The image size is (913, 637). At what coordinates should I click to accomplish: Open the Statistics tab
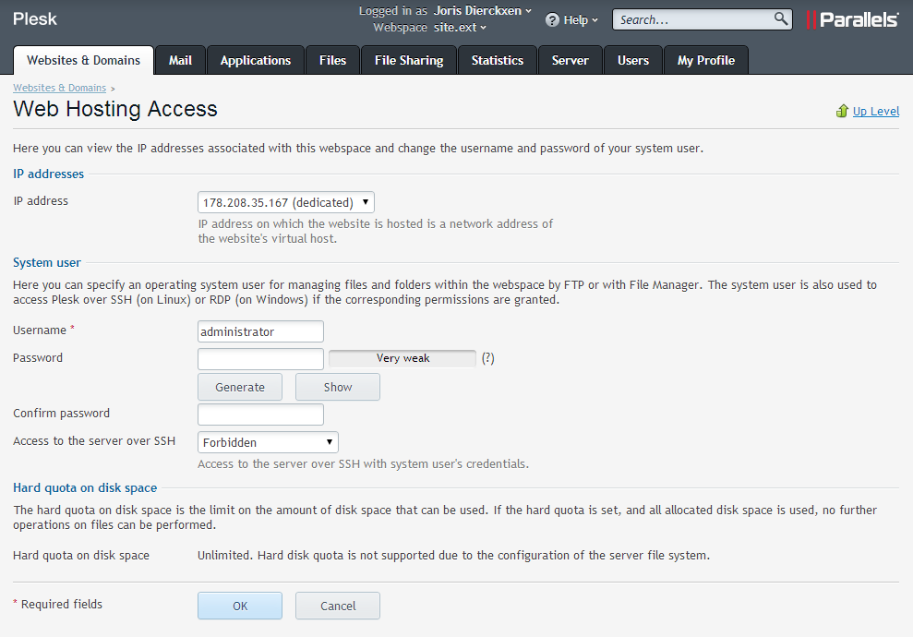[498, 60]
